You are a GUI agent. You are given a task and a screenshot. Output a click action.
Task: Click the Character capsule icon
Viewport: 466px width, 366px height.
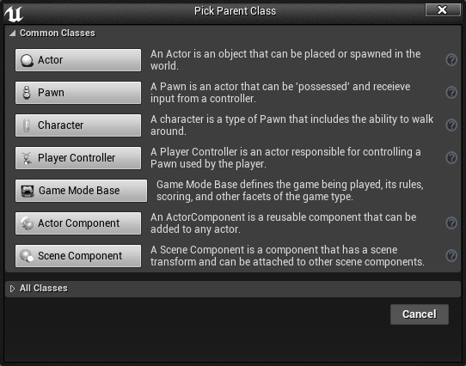(x=27, y=125)
